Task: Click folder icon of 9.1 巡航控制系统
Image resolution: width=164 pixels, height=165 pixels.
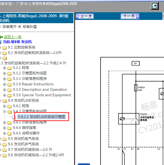Action: 4,48
